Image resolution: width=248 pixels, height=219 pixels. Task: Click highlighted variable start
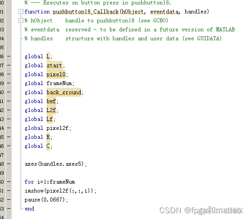pyautogui.click(x=54, y=65)
